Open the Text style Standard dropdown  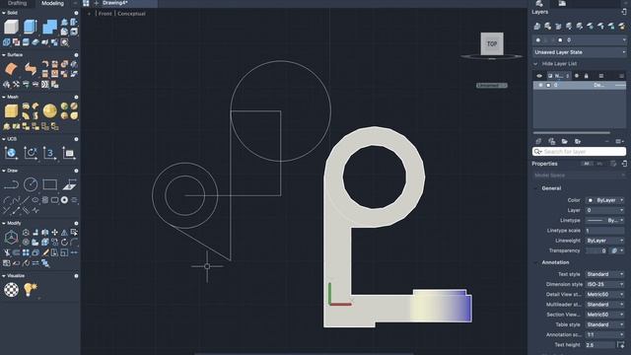tap(605, 274)
